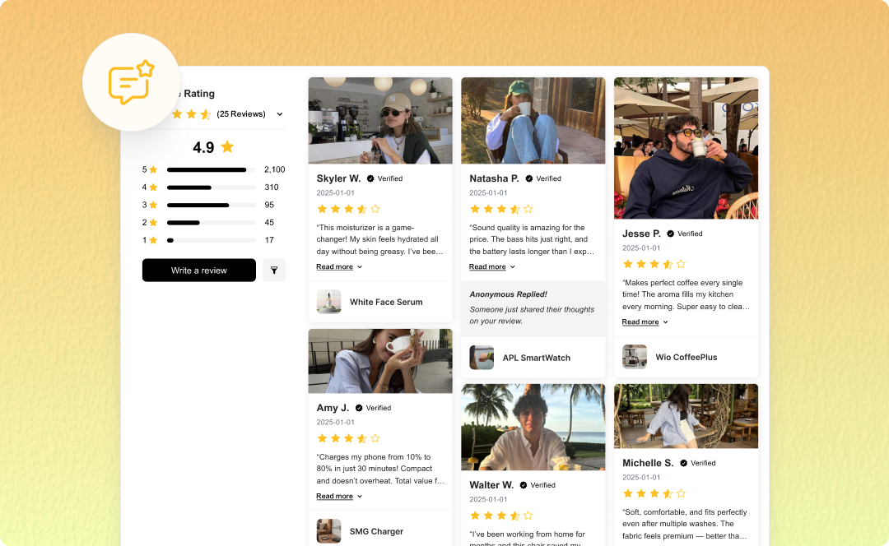889x546 pixels.
Task: Click the Verified badge on Skyler W.'s review
Action: pos(370,178)
